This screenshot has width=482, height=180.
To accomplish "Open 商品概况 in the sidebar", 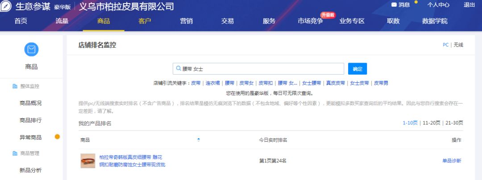I will [31, 103].
